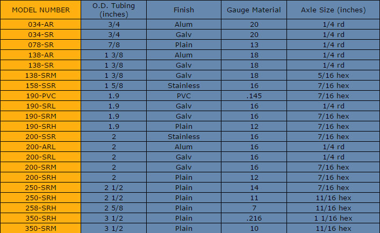This screenshot has width=380, height=233.
Task: Click the Finish column header
Action: tap(184, 10)
